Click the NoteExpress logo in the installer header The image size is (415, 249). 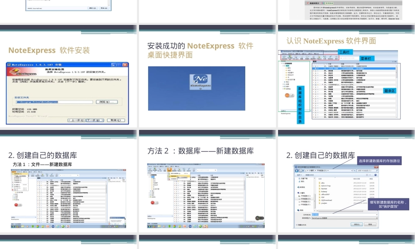pos(24,72)
